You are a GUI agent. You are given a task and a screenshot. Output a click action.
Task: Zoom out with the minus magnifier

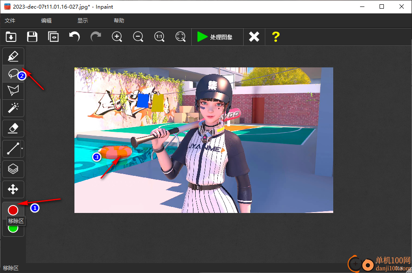138,37
